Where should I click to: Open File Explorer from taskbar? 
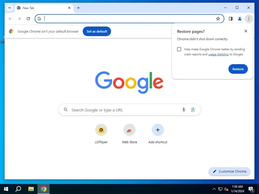coord(31,189)
